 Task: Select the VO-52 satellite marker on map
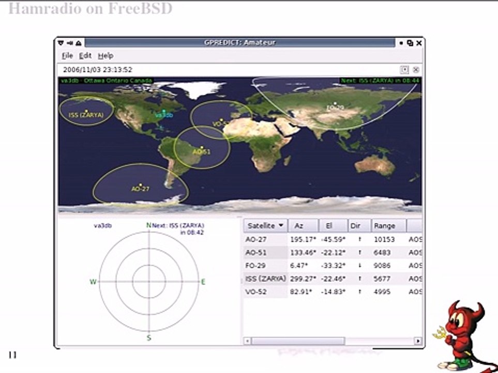click(x=222, y=120)
